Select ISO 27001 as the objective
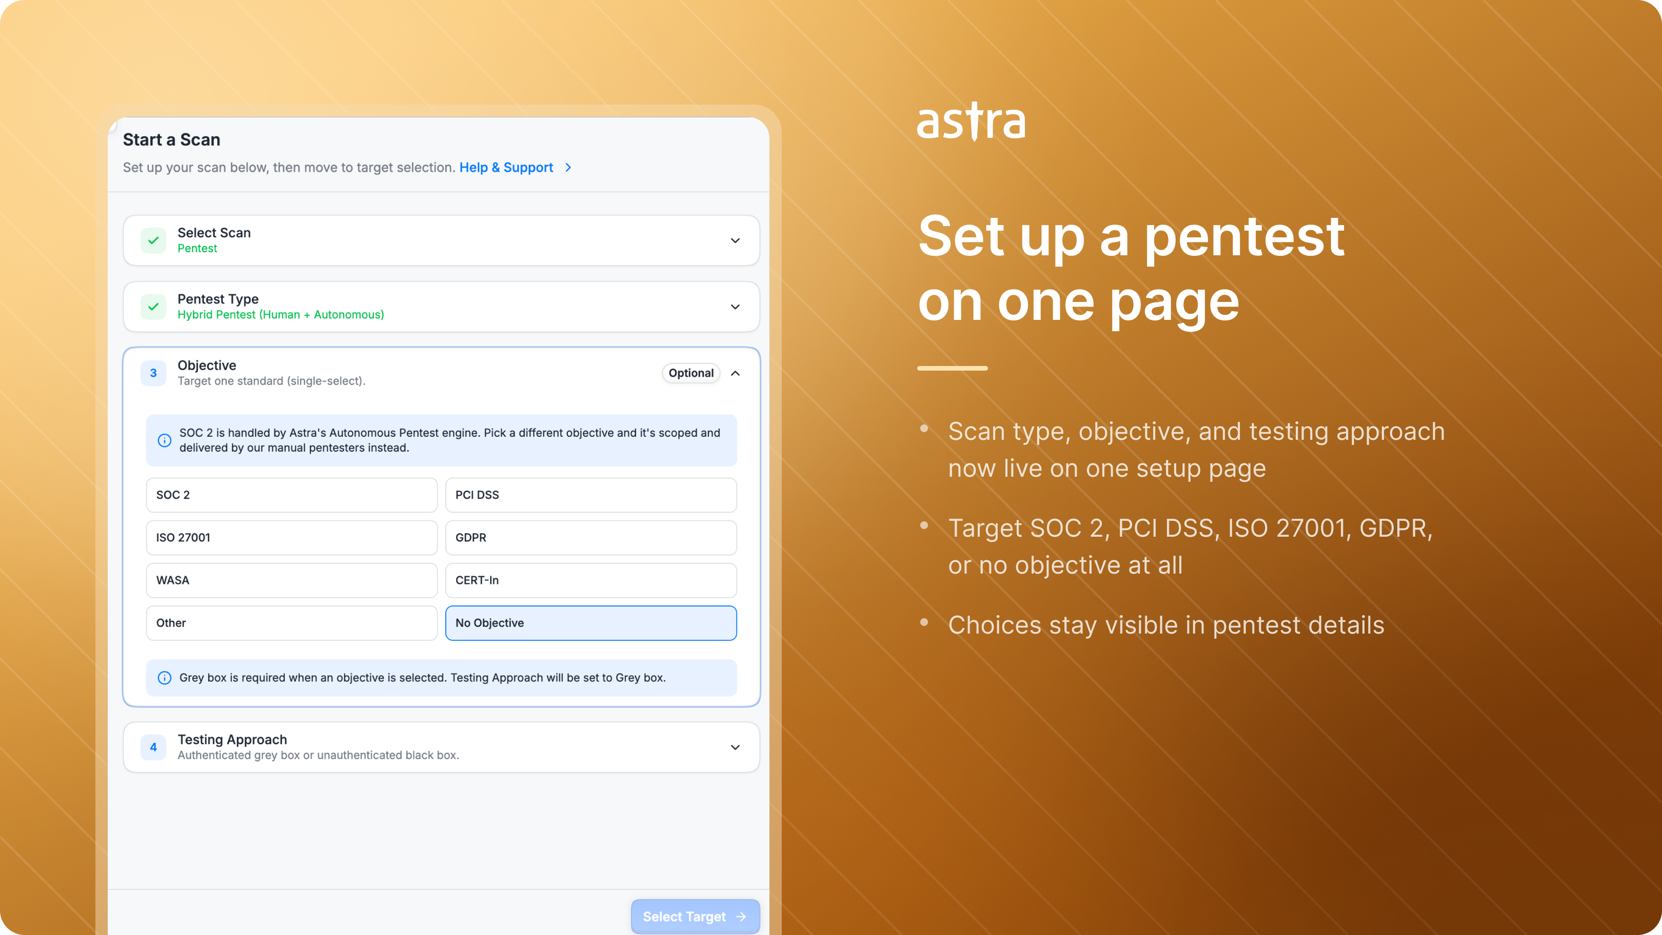This screenshot has height=935, width=1662. pyautogui.click(x=292, y=538)
